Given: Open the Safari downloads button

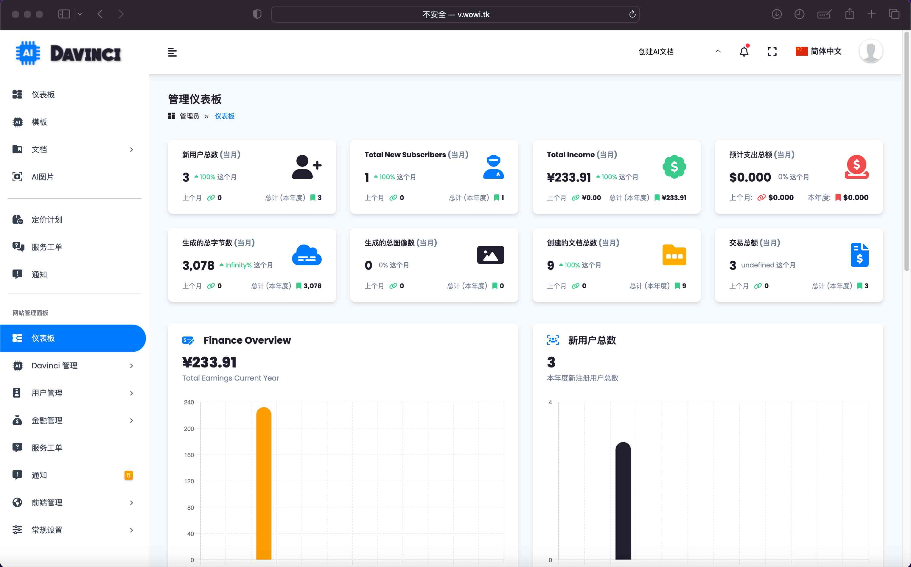Looking at the screenshot, I should (776, 14).
